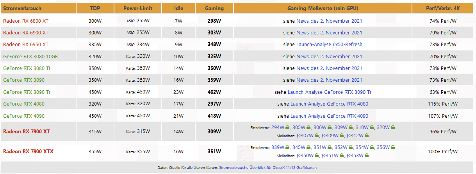
Task: Click the 23W idle value
Action: coord(178,92)
